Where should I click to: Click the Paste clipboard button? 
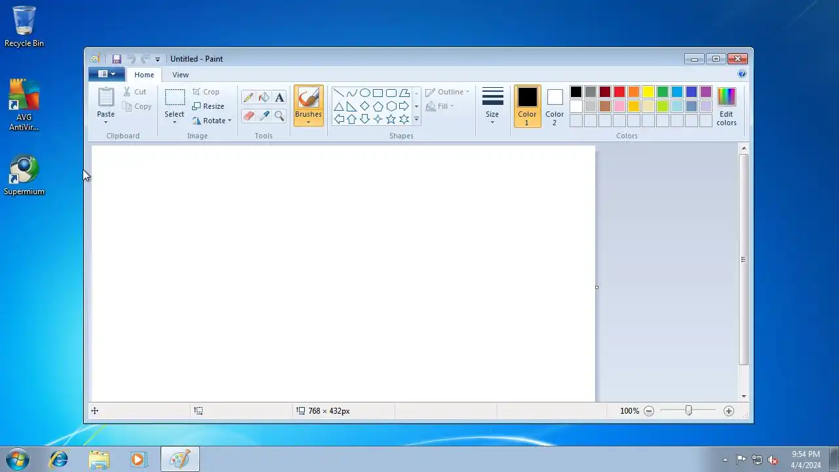click(x=106, y=98)
